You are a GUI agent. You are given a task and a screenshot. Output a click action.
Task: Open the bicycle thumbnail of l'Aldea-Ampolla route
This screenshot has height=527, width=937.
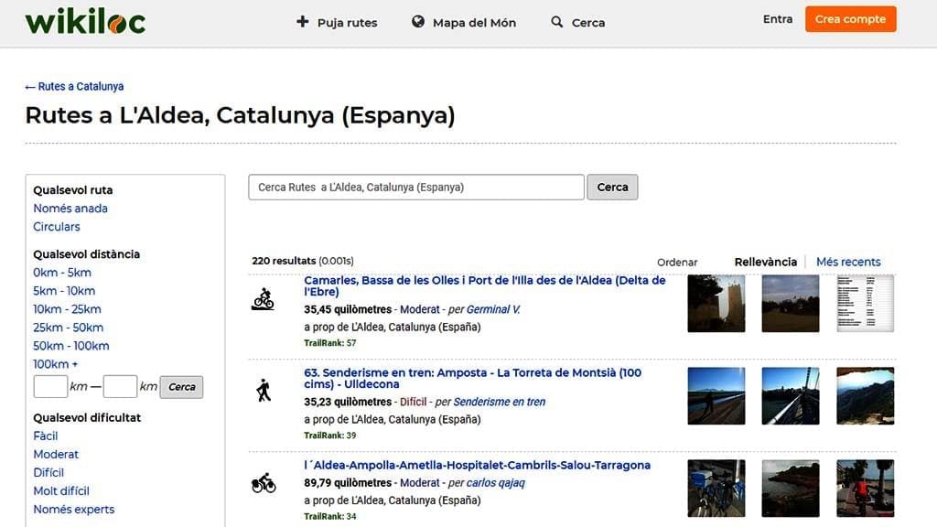(x=716, y=489)
